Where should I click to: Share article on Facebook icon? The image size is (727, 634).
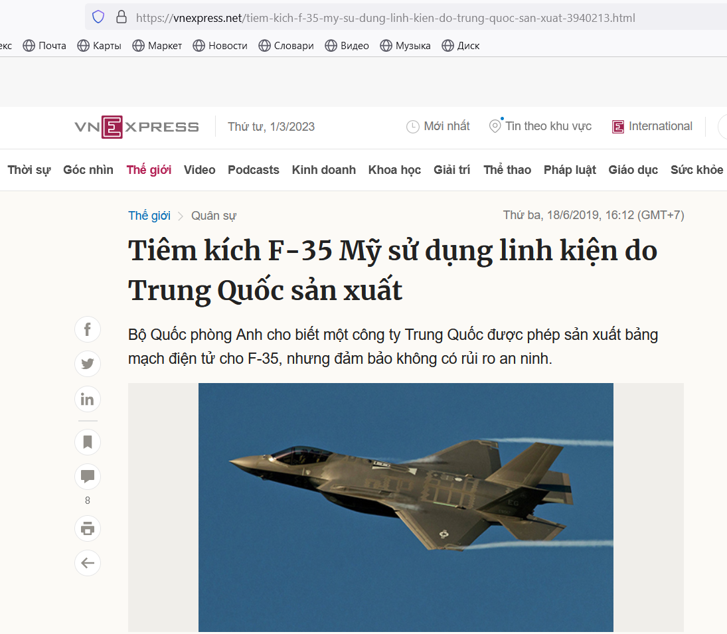coord(87,329)
